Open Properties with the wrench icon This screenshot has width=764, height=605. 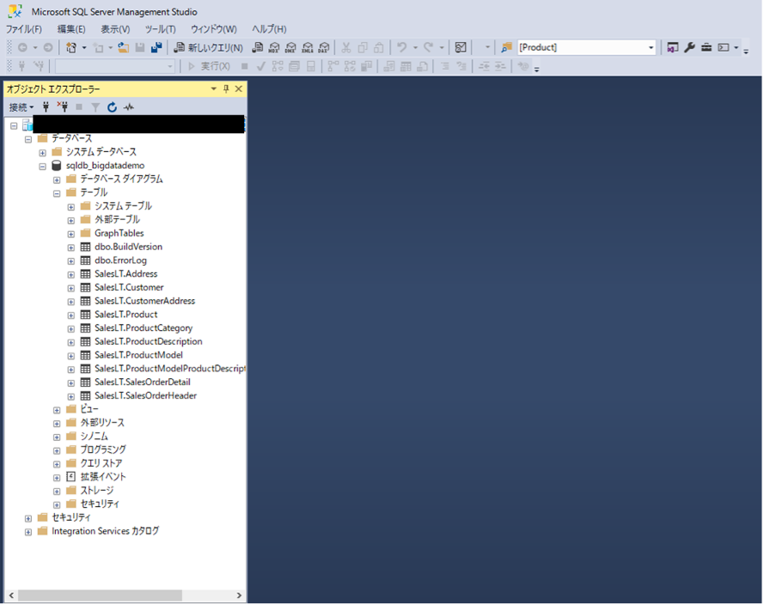[689, 47]
